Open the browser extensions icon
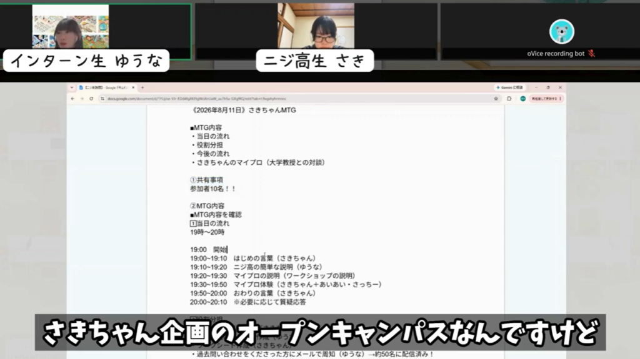Viewport: 640px width, 359px height. click(509, 99)
